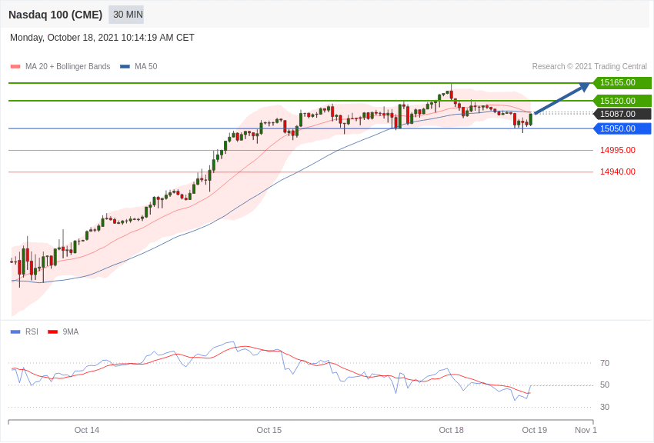
Task: Click the 30 MIN timeframe badge
Action: coord(126,15)
